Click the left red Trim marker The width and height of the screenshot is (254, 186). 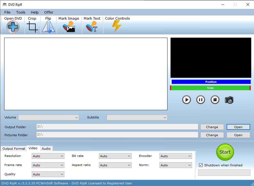(x=171, y=88)
